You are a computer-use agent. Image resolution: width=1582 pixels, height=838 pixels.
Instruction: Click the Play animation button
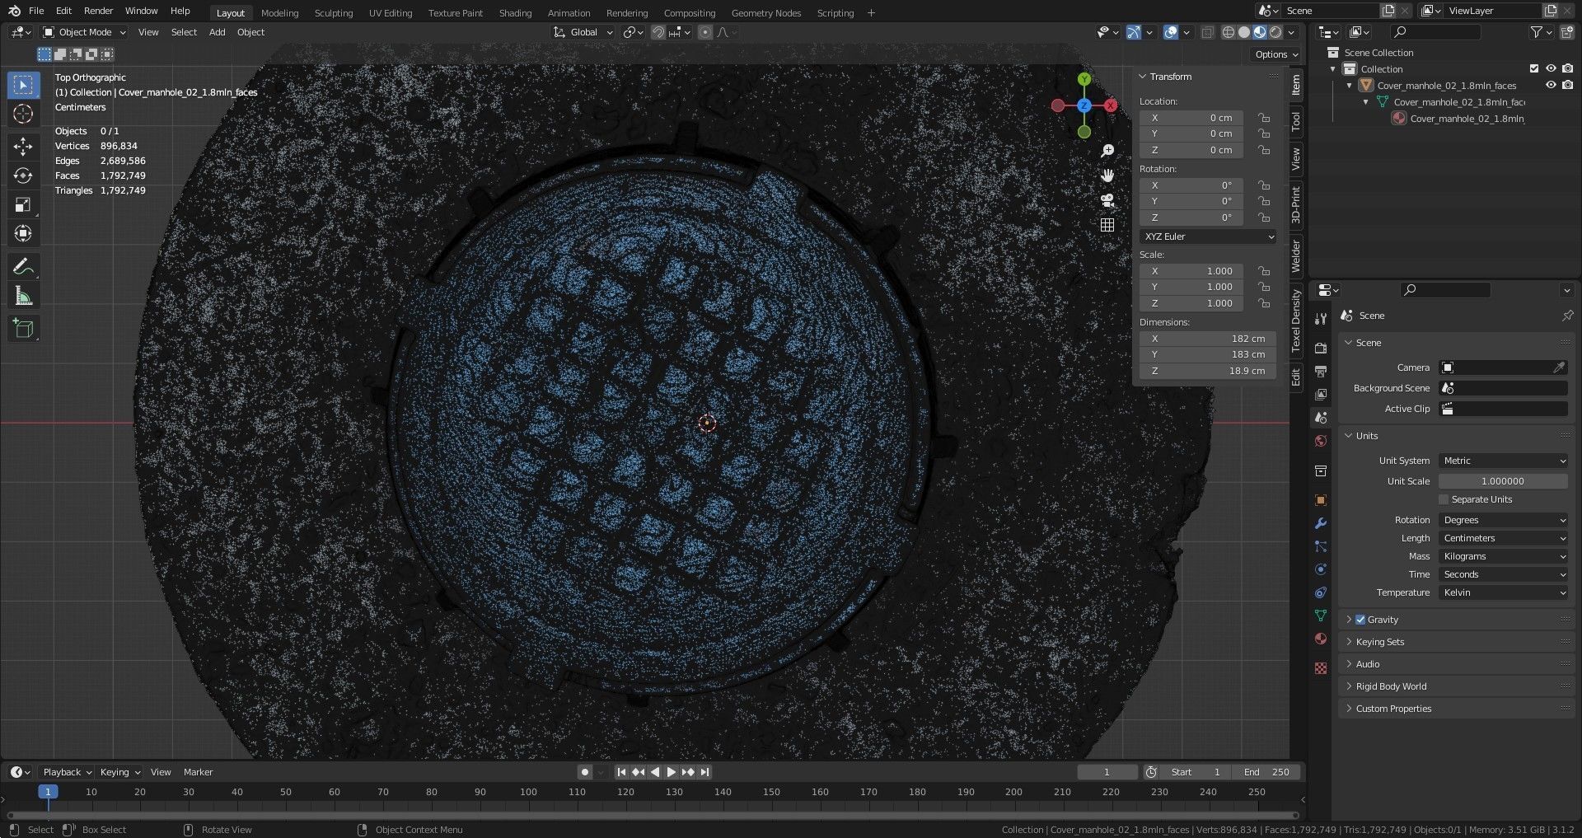[x=672, y=772]
